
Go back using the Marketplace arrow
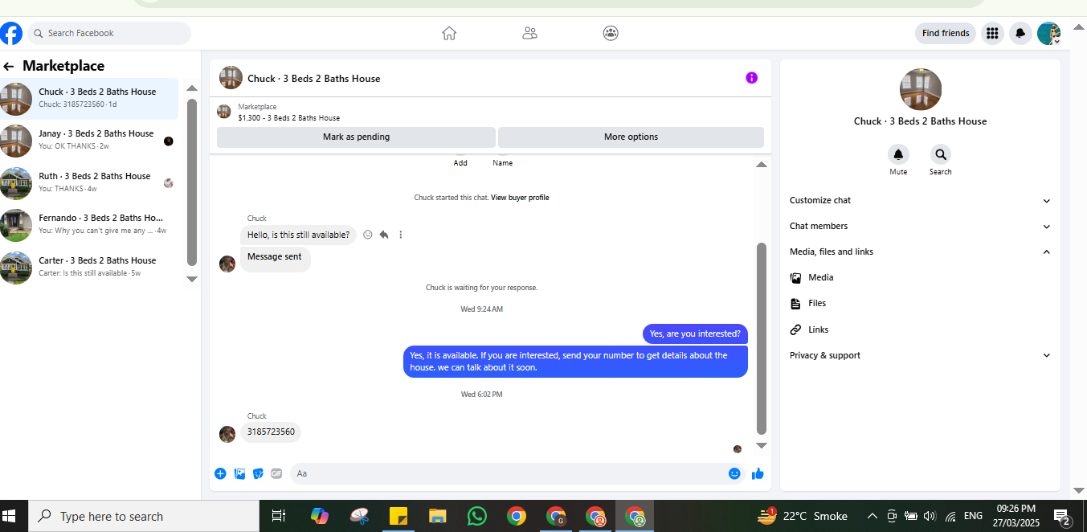point(9,67)
